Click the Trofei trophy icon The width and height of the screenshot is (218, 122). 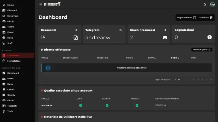[x=4, y=111]
